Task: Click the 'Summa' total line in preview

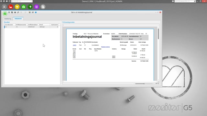Action: (140, 61)
